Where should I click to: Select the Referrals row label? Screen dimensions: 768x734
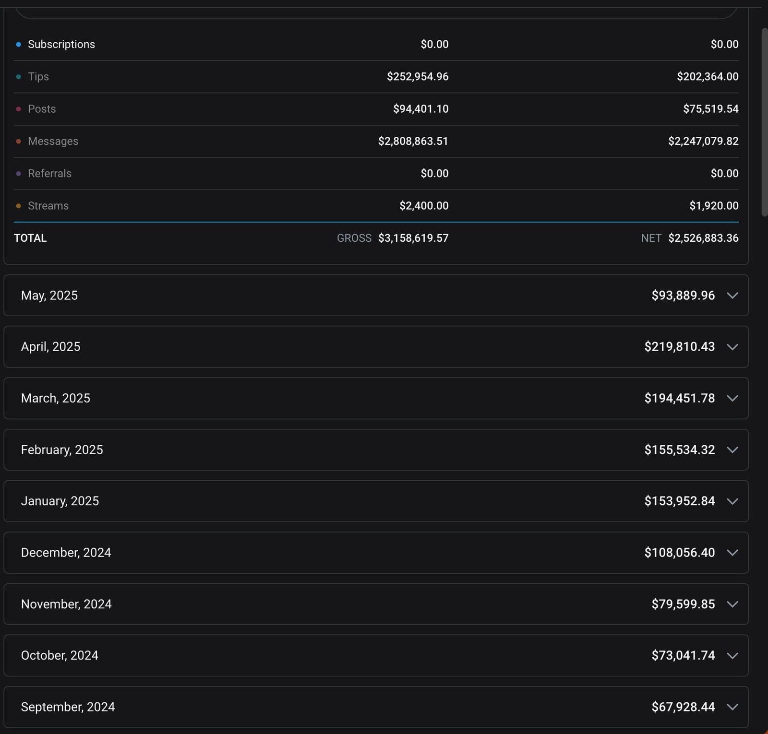tap(49, 174)
